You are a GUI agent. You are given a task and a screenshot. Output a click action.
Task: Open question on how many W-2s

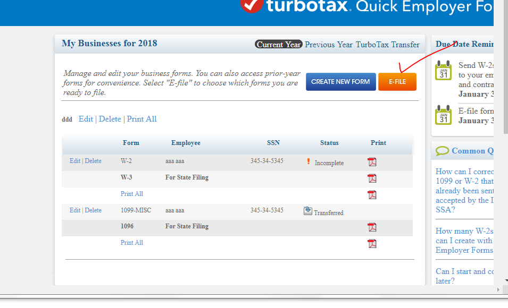(464, 241)
